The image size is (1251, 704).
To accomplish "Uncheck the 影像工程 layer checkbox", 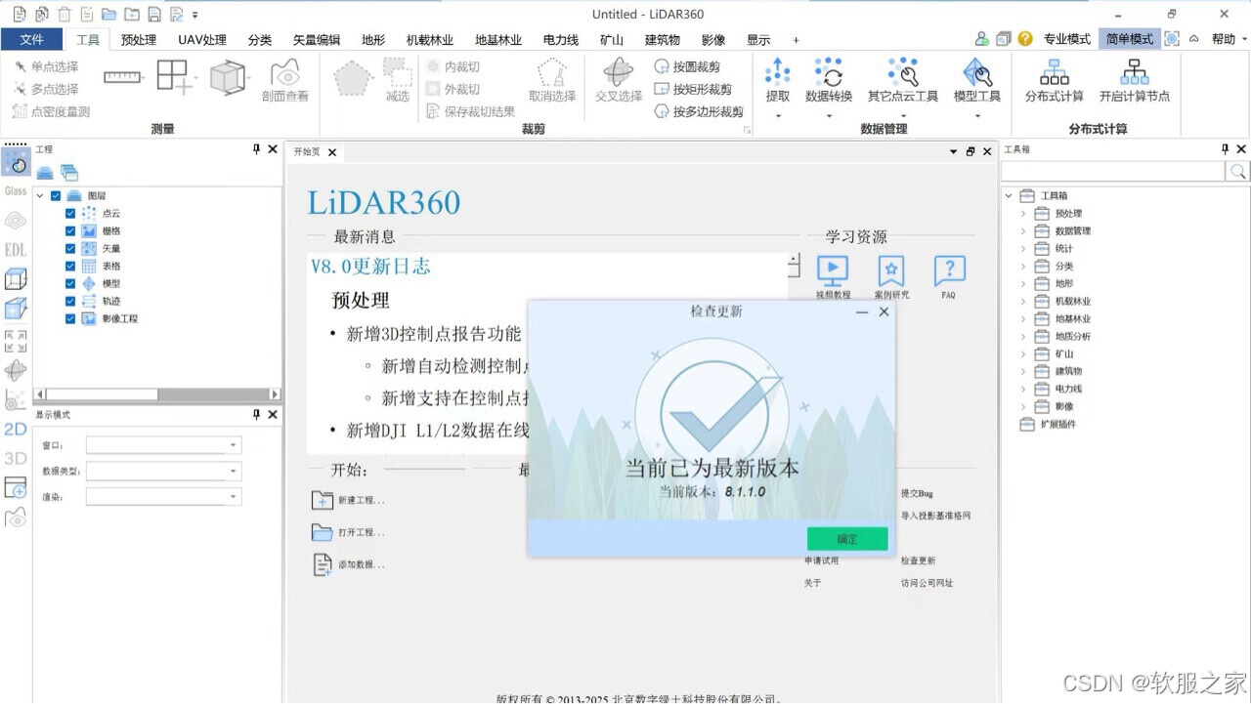I will click(70, 318).
